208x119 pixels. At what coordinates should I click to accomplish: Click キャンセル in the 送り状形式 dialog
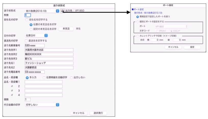tap(79, 113)
